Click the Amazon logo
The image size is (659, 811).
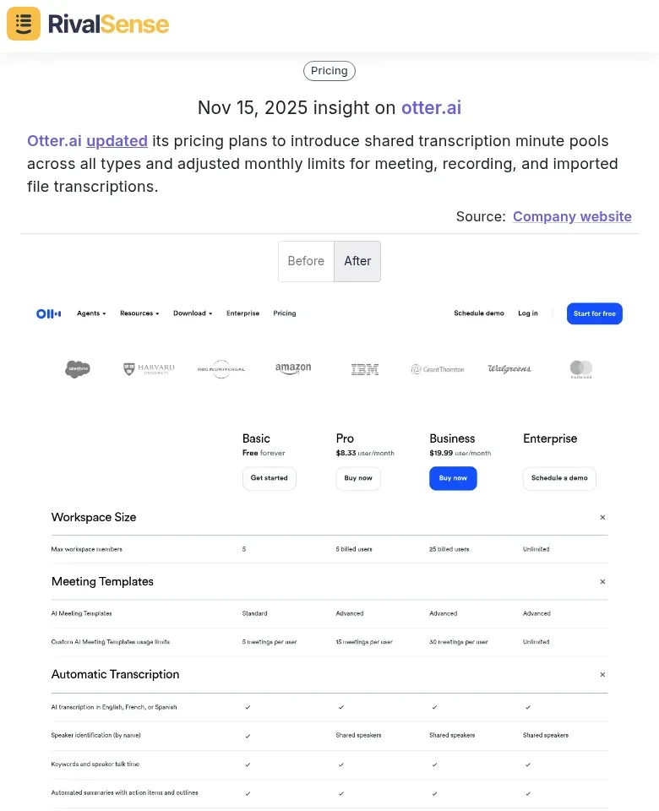[293, 369]
